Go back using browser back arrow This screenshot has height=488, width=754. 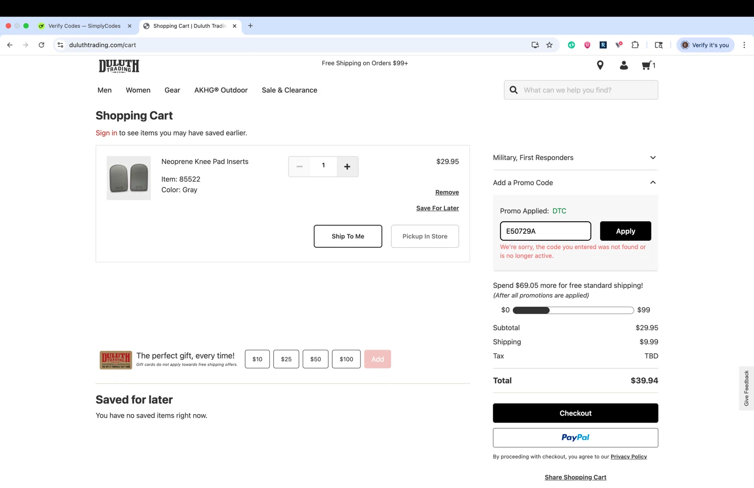[10, 45]
